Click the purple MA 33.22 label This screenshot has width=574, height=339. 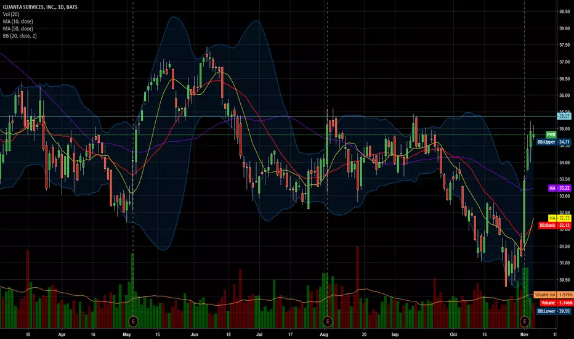click(559, 188)
